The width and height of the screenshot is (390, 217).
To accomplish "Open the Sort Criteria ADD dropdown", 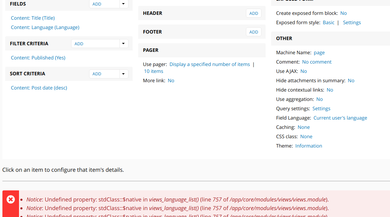I will point(123,74).
